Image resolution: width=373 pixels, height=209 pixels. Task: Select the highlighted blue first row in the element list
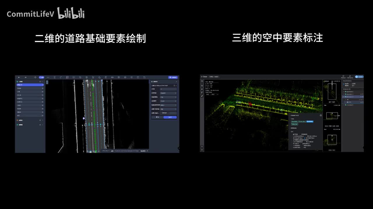point(30,85)
